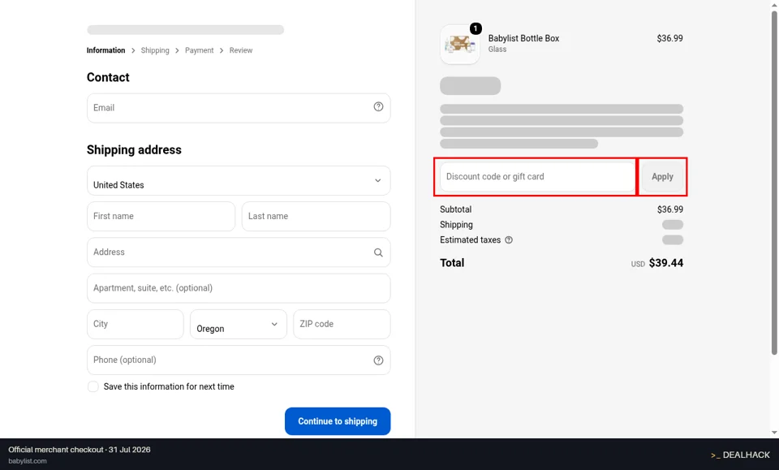The width and height of the screenshot is (779, 470).
Task: Open the United States country dropdown
Action: (x=239, y=180)
